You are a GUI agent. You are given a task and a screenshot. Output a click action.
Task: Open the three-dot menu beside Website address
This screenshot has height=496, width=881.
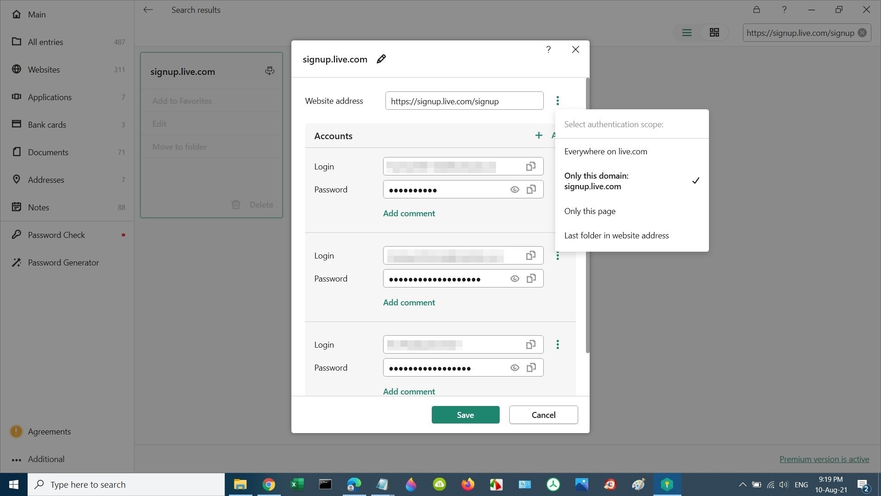click(x=558, y=101)
